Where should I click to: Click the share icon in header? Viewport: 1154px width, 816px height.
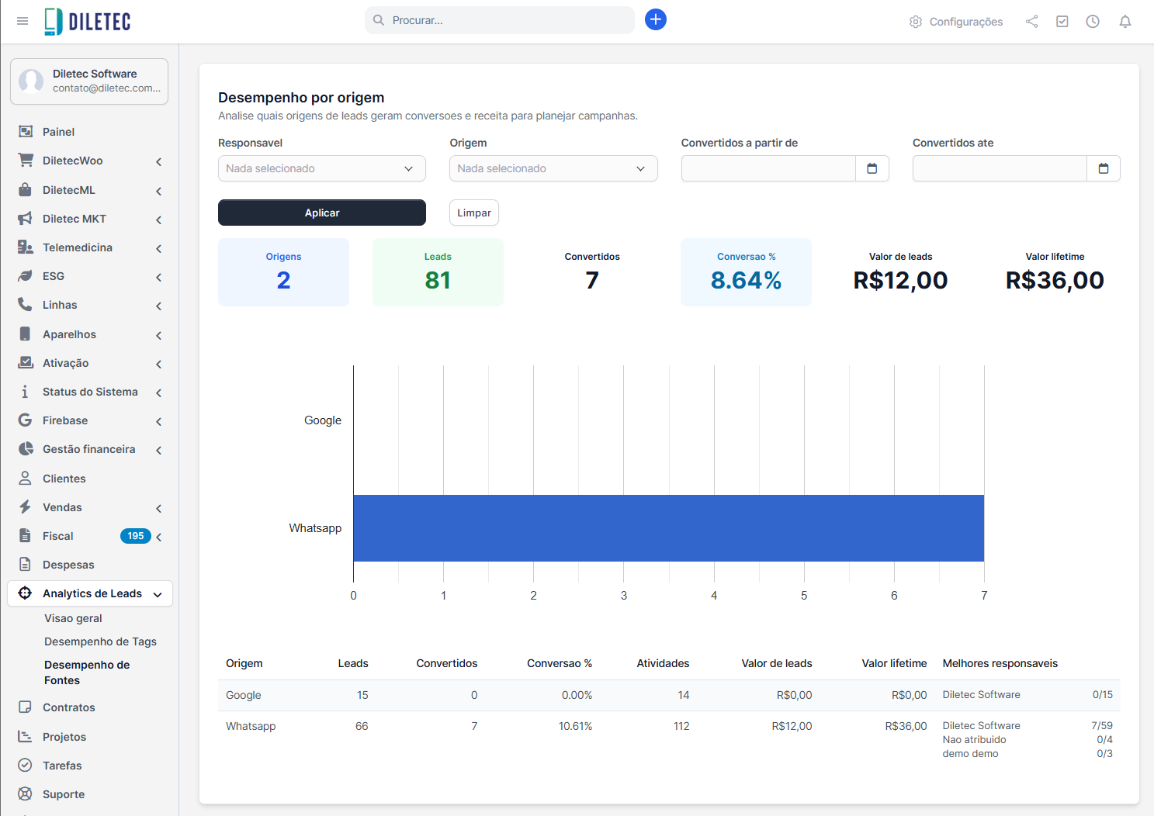[x=1031, y=22]
